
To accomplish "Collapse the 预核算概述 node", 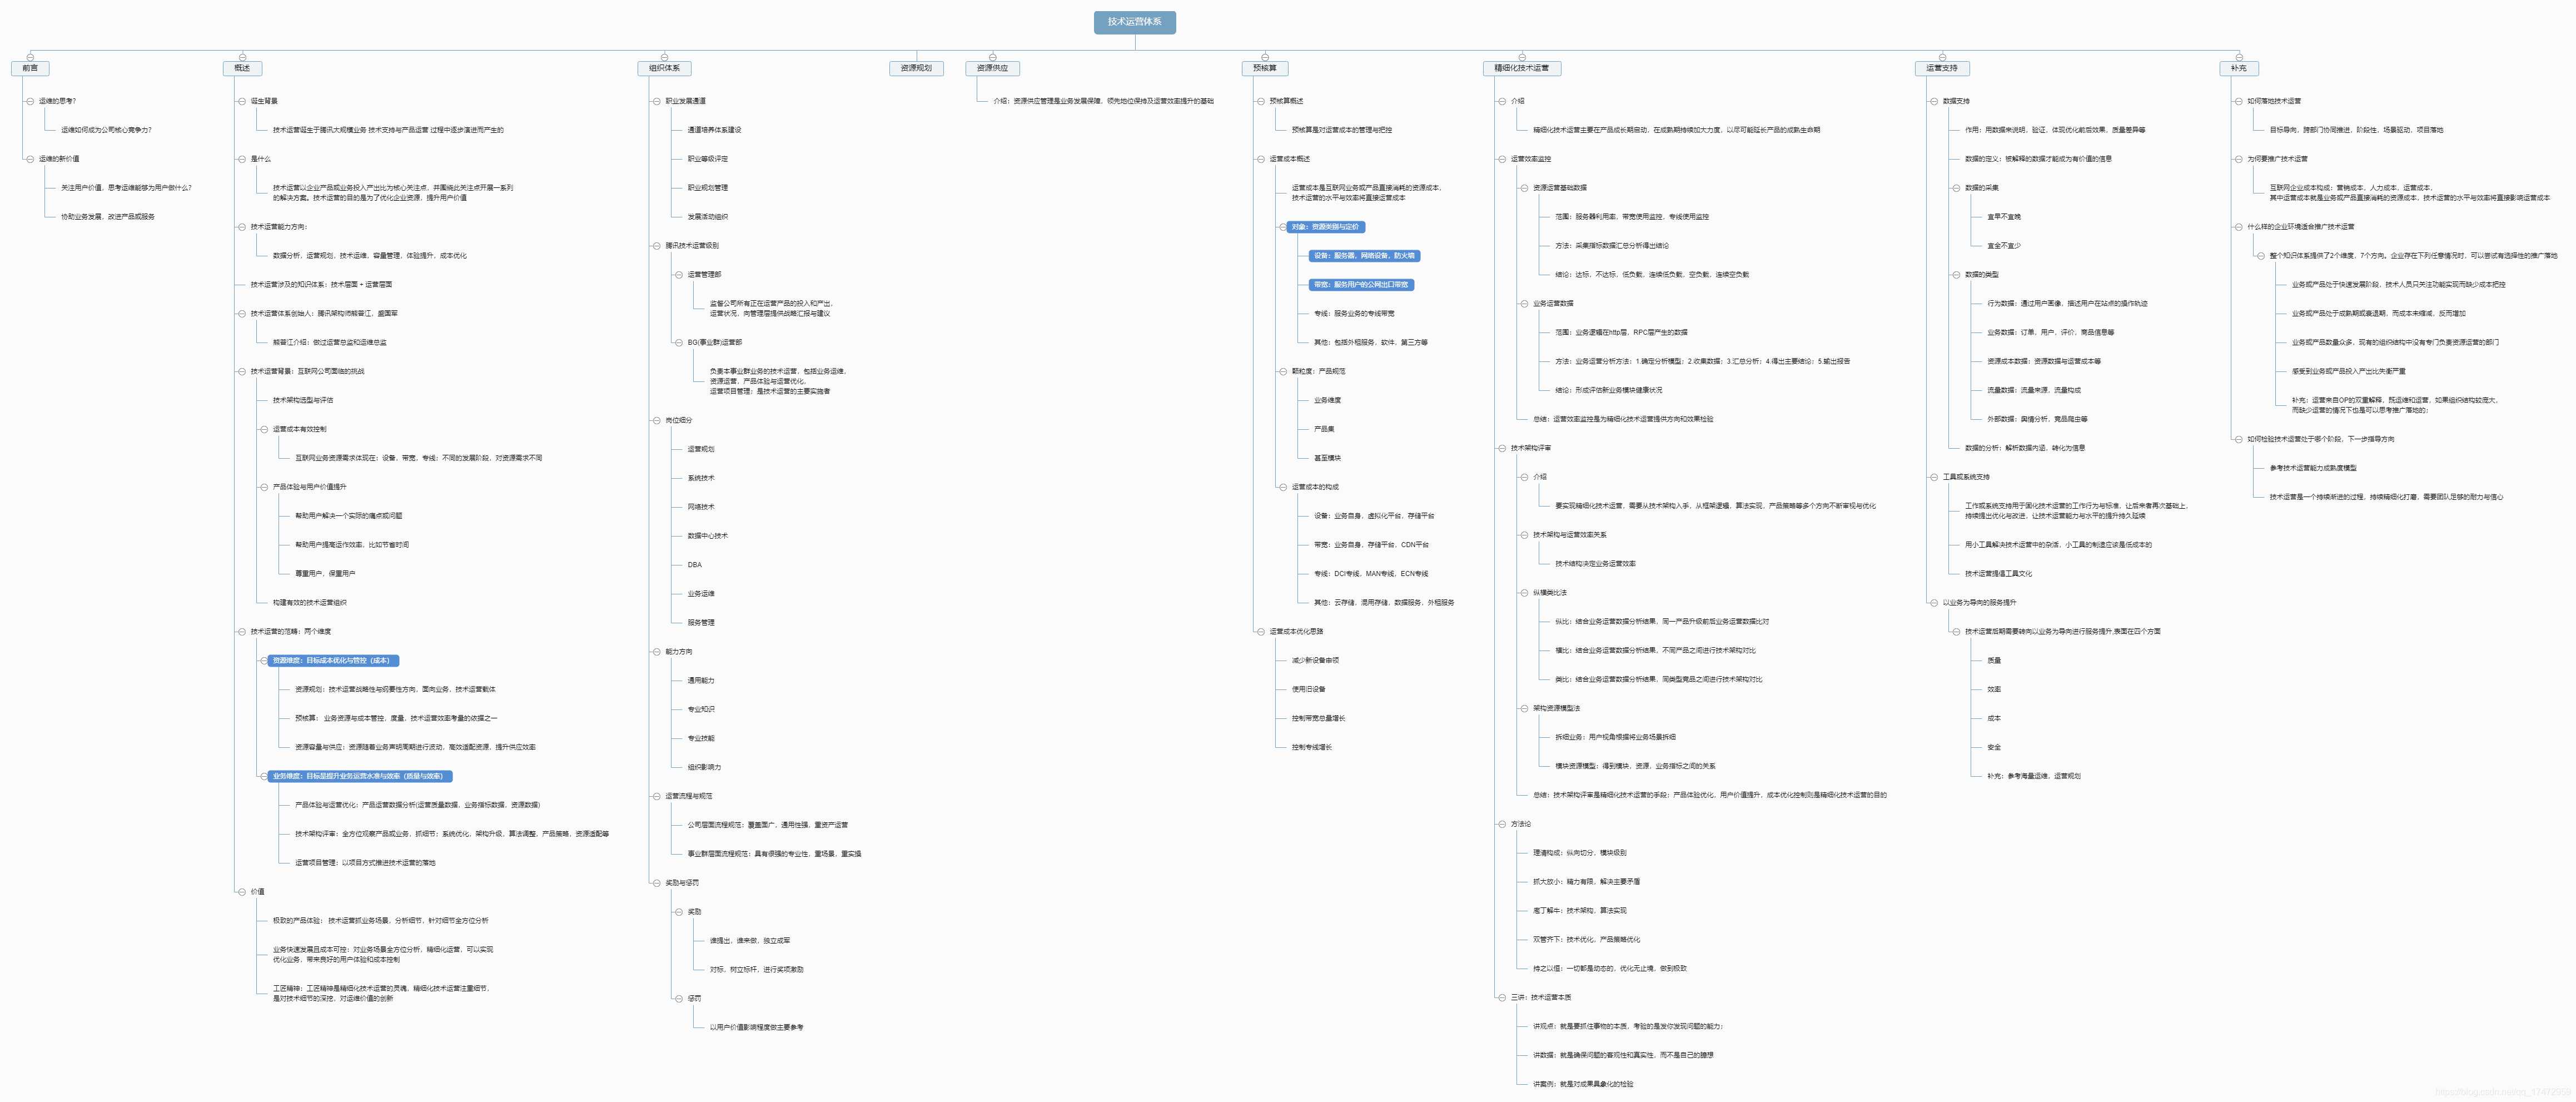I will pos(1261,101).
